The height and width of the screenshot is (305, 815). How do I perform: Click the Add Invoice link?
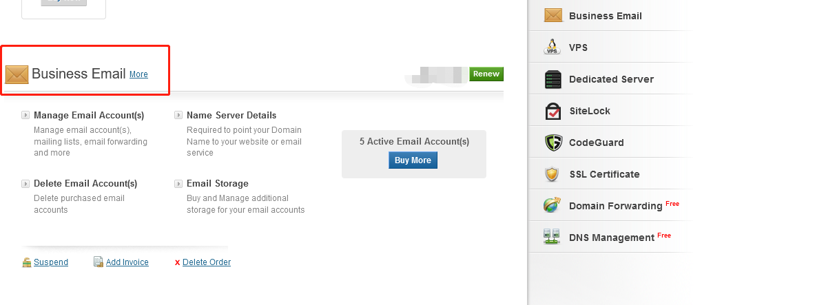tap(127, 262)
